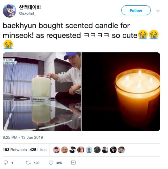The width and height of the screenshot is (168, 169).
Task: Open the right photo of lit candle
Action: [121, 91]
